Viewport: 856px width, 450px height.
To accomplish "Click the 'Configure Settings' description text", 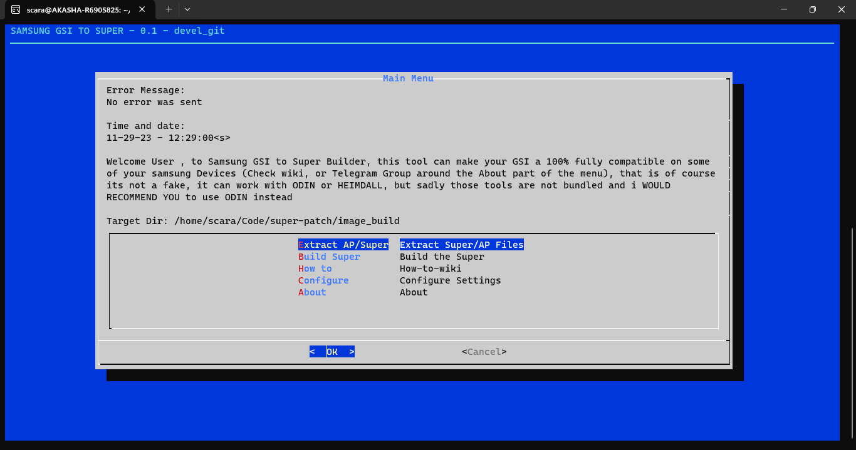I will pos(451,280).
